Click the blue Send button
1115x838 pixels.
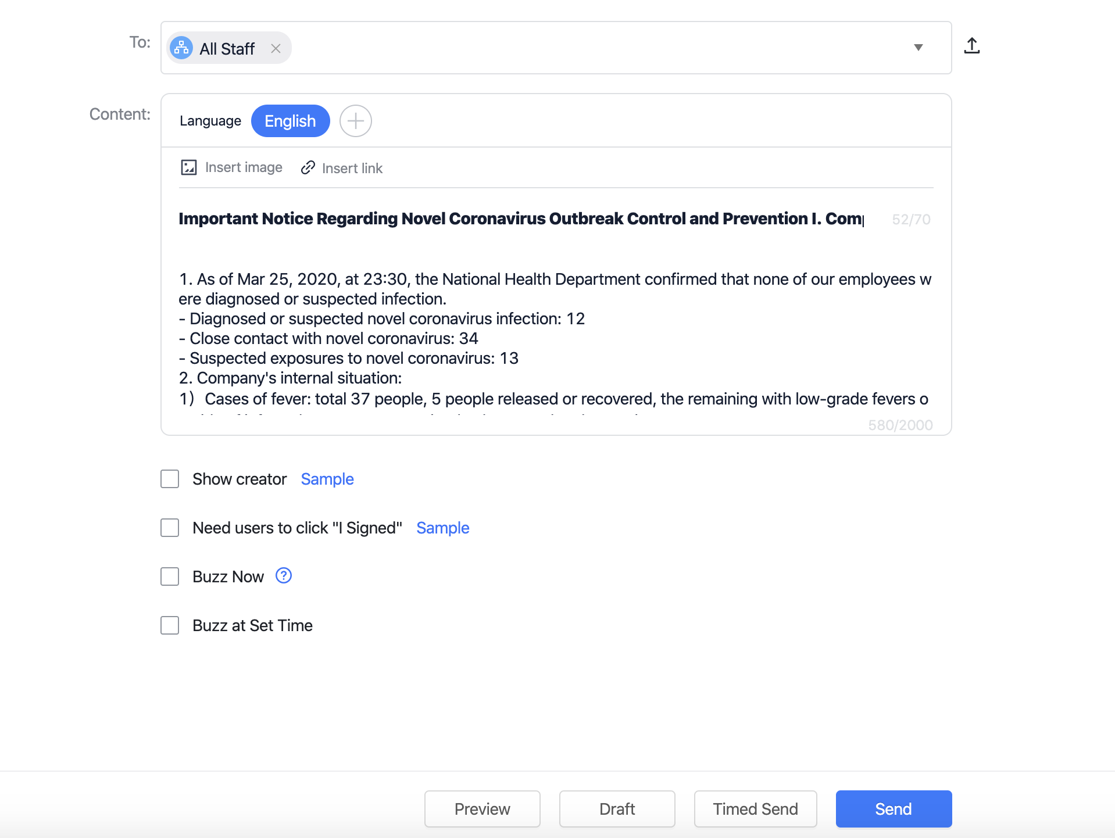click(x=894, y=809)
